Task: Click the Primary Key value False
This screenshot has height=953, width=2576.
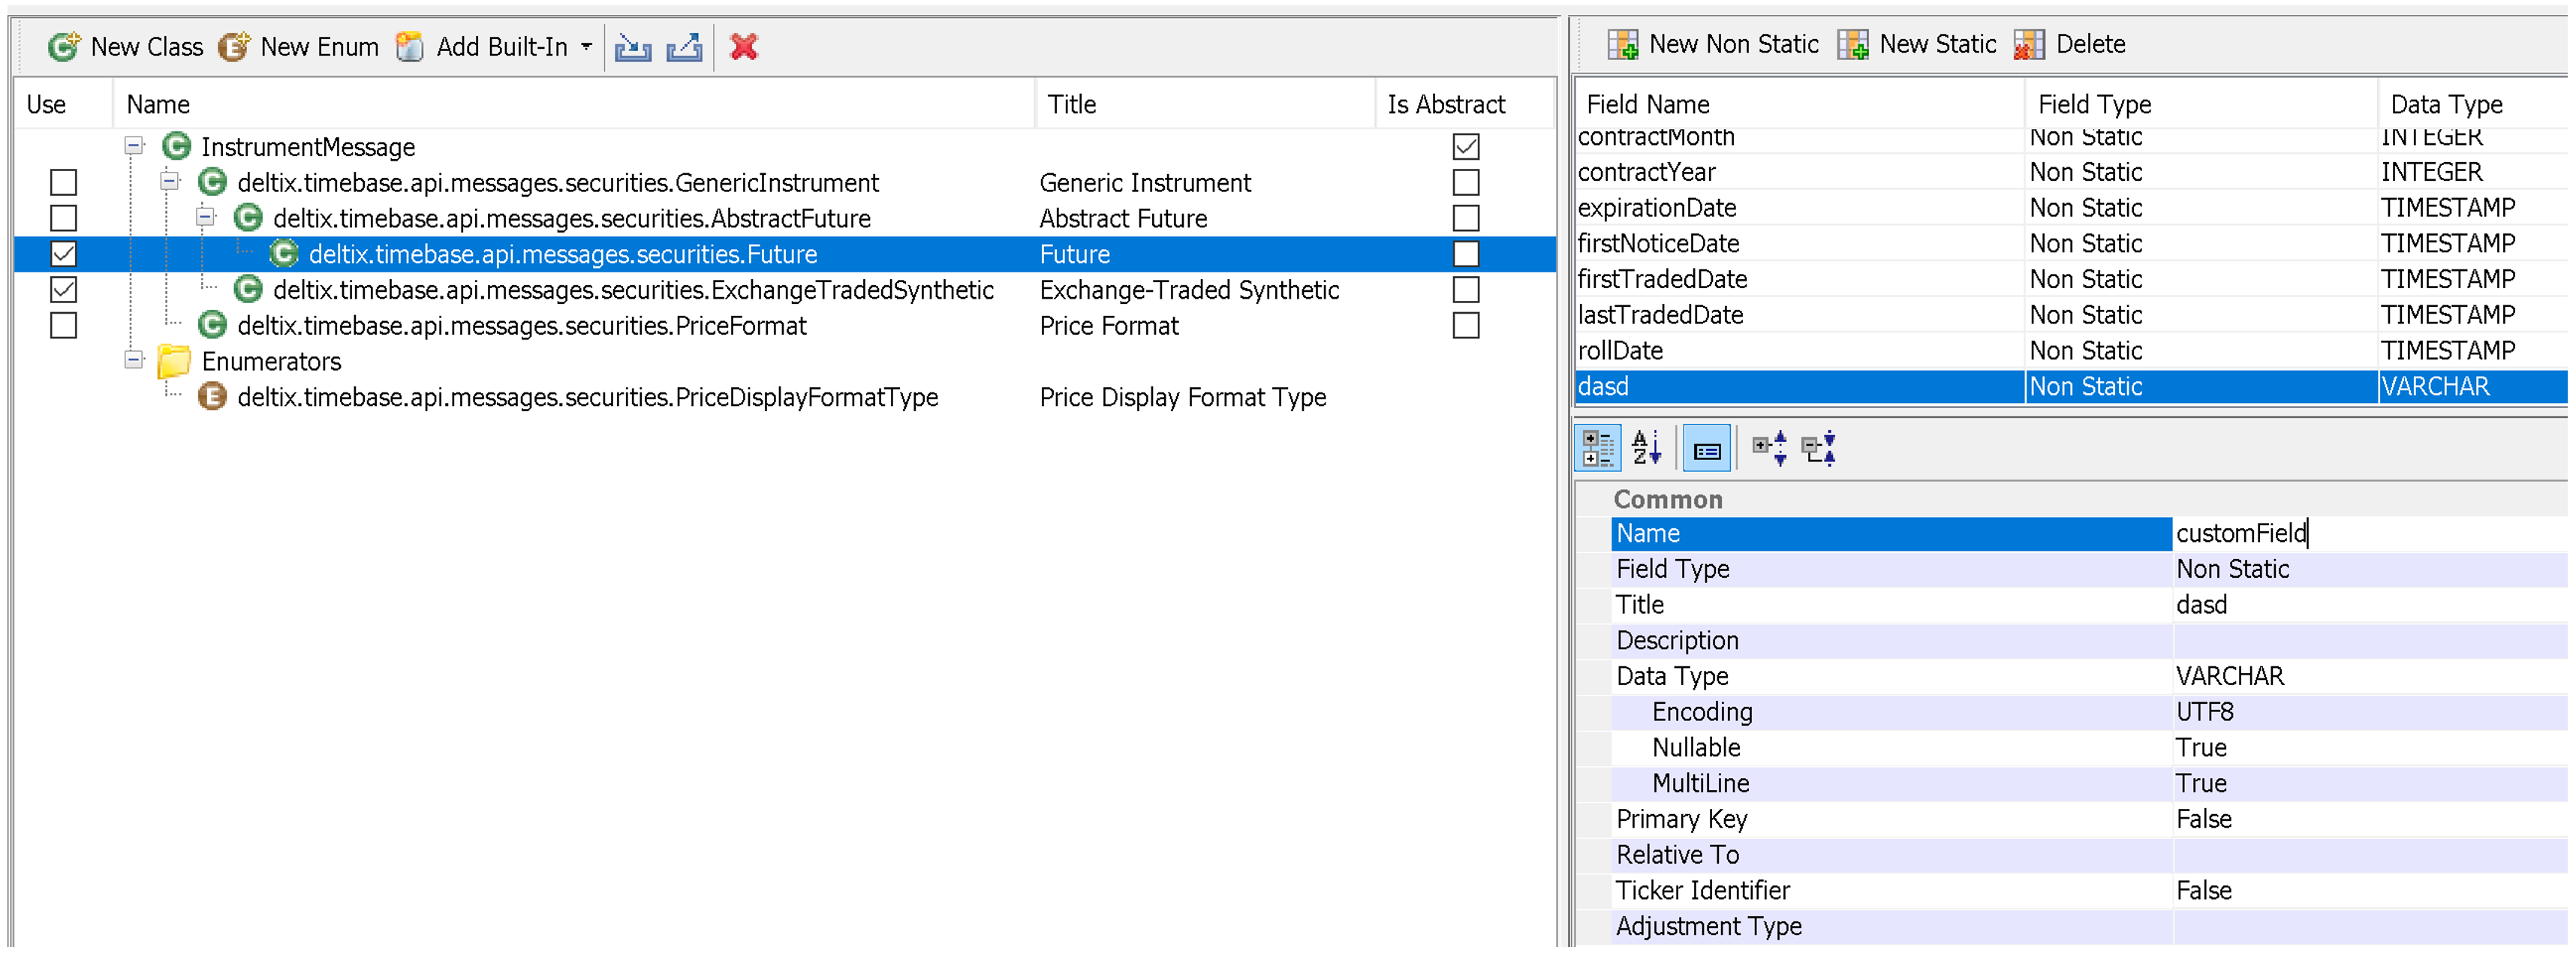Action: coord(2369,820)
